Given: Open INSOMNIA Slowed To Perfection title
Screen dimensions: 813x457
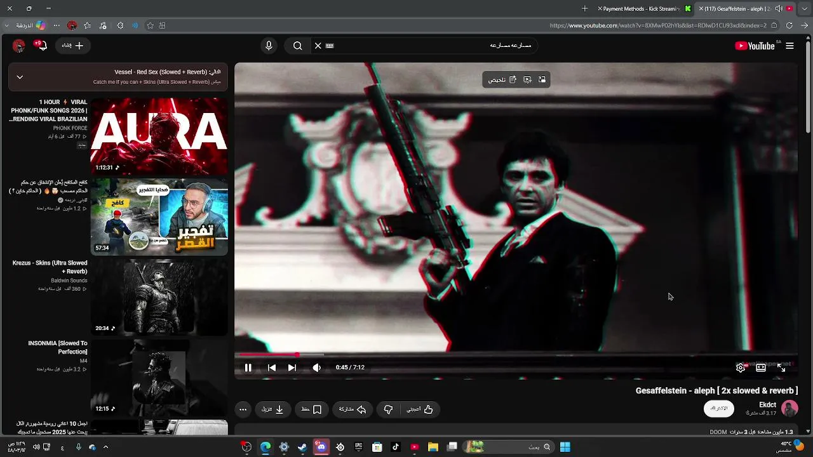Looking at the screenshot, I should tap(58, 347).
